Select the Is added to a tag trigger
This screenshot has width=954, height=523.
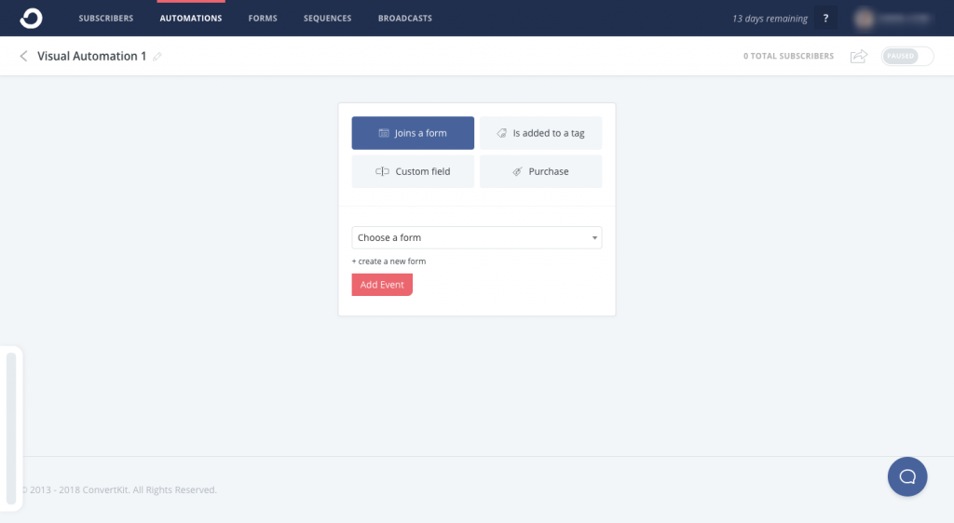coord(540,133)
